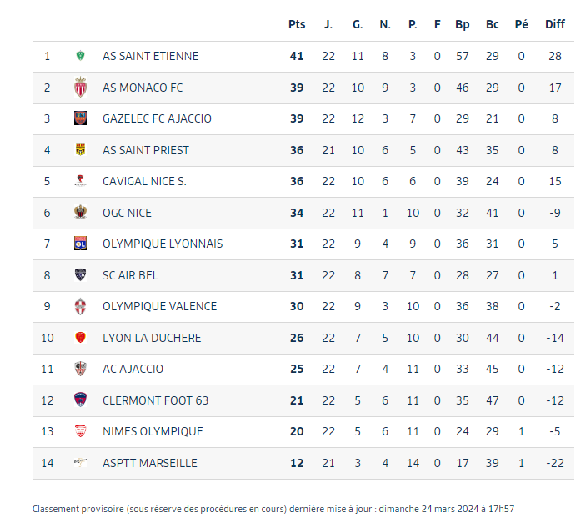Sort by the Pts column header
Viewport: 586px width, 518px height.
297,24
